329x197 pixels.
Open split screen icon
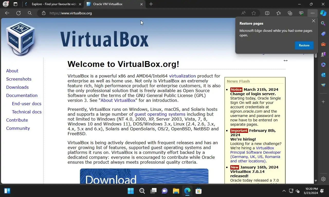click(267, 13)
